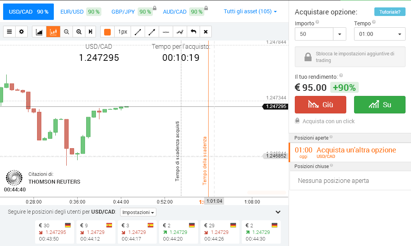
Task: Select the €30 trader position card
Action: (55, 232)
